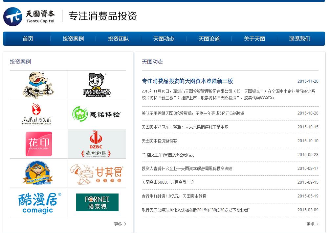Open the 慈铭体检 logo
This screenshot has width=330, height=233.
click(x=96, y=114)
